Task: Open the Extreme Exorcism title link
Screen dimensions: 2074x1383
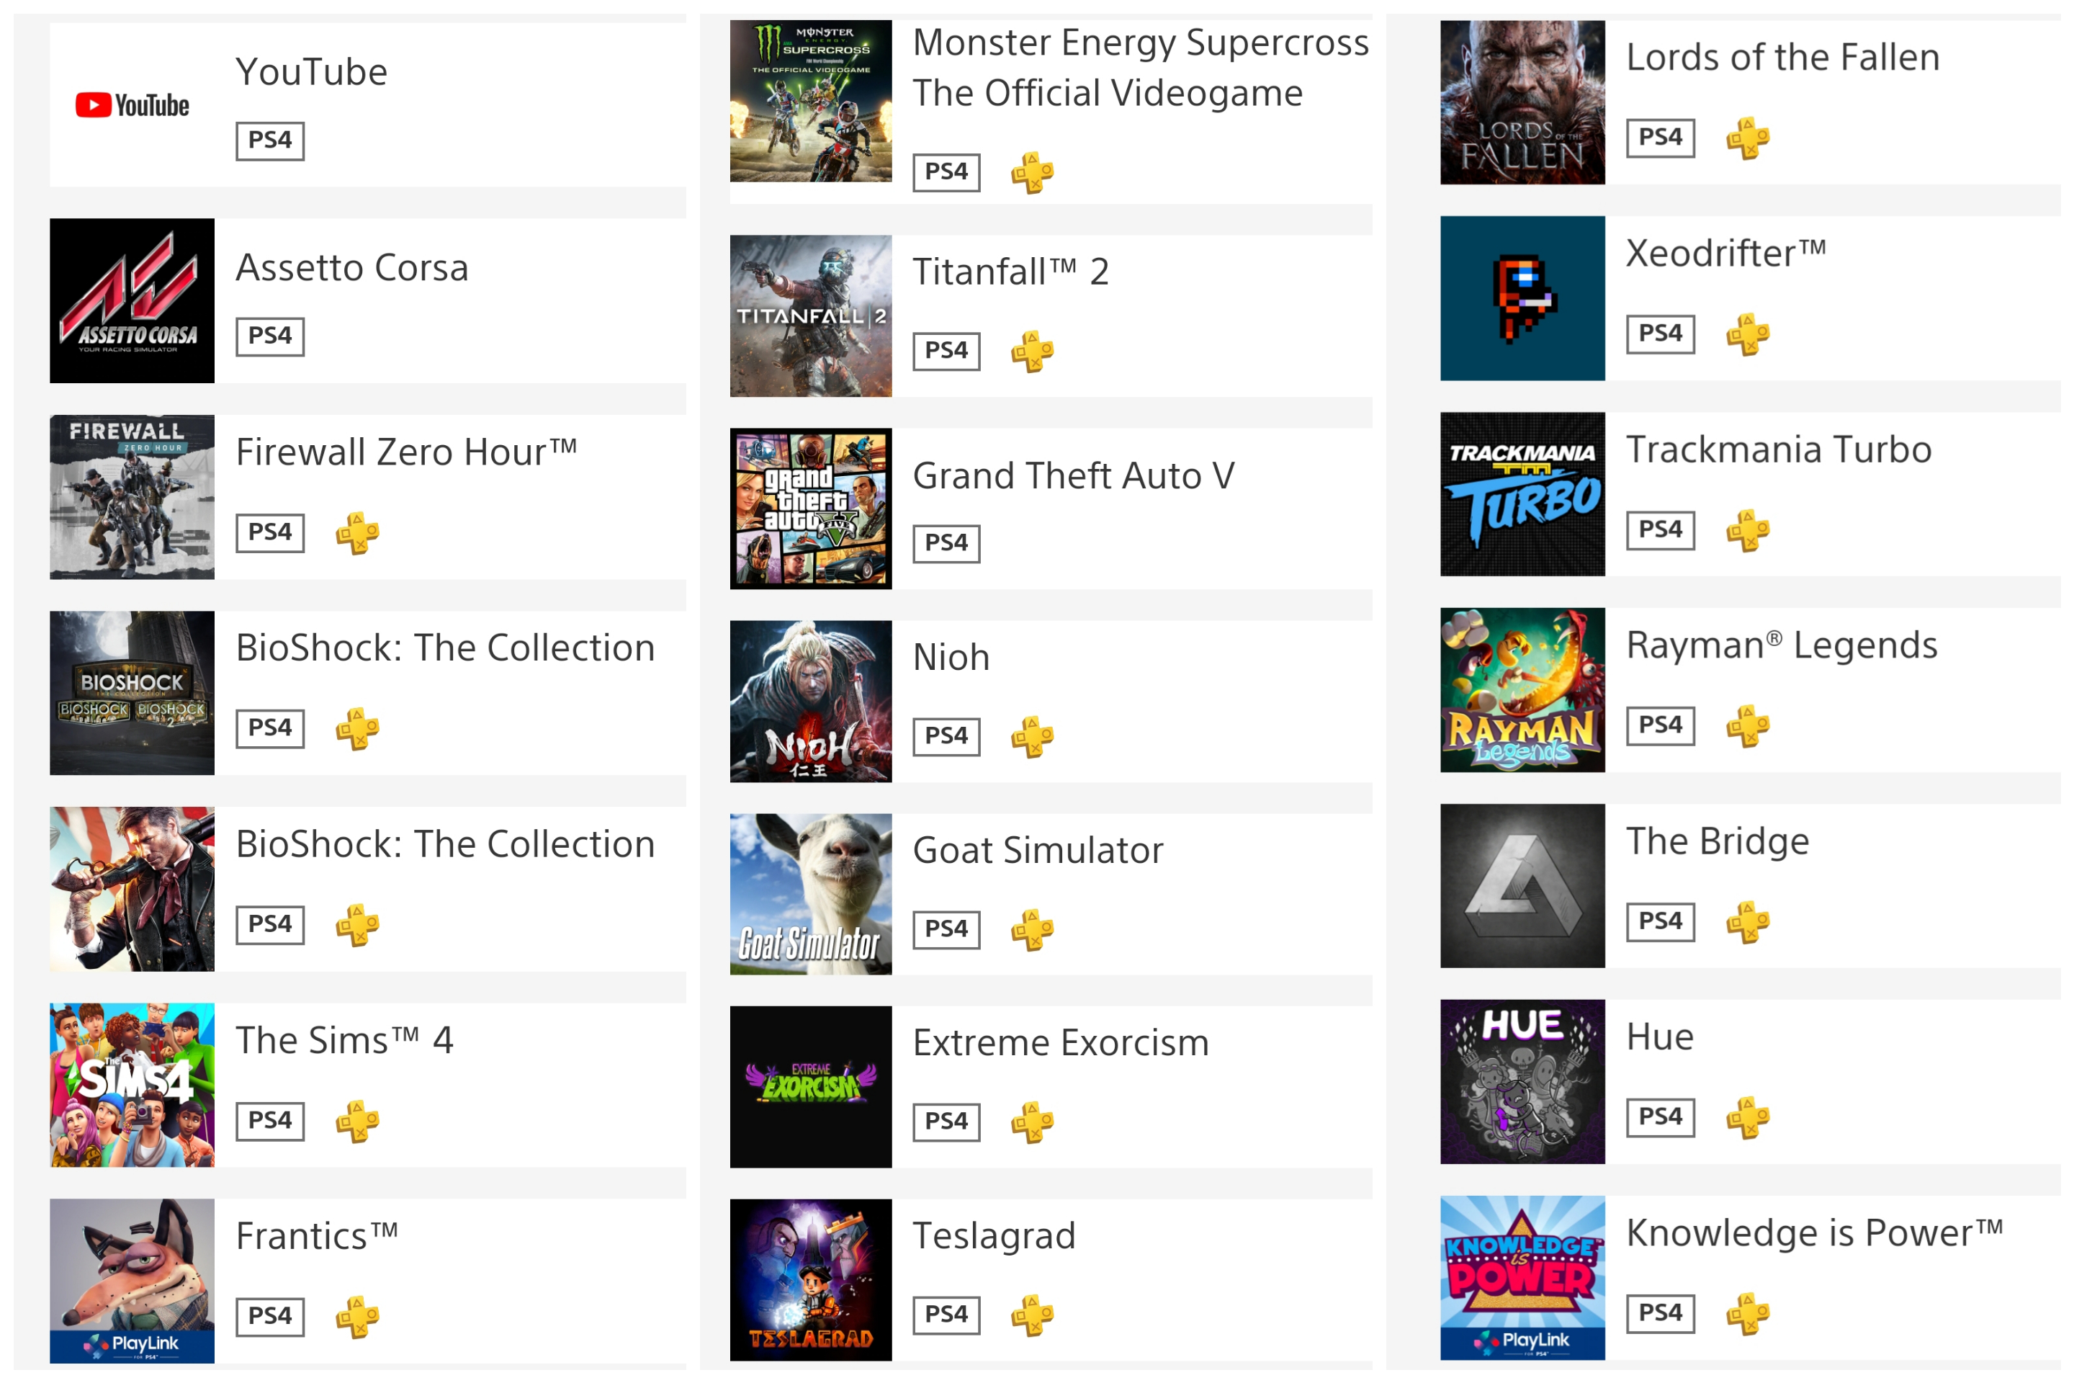Action: (1061, 1044)
